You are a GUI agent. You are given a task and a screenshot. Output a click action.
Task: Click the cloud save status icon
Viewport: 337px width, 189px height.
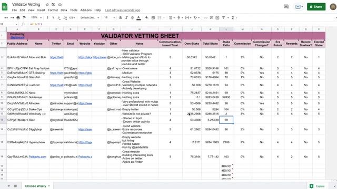pos(60,4)
